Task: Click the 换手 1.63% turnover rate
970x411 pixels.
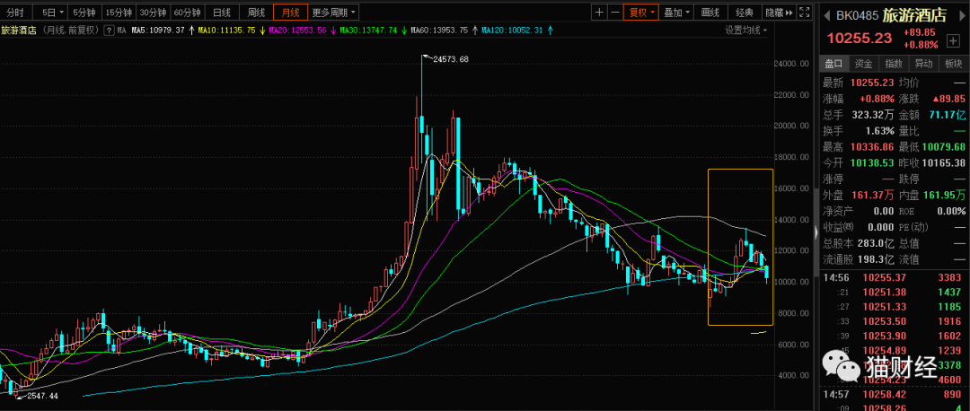Action: [x=879, y=130]
